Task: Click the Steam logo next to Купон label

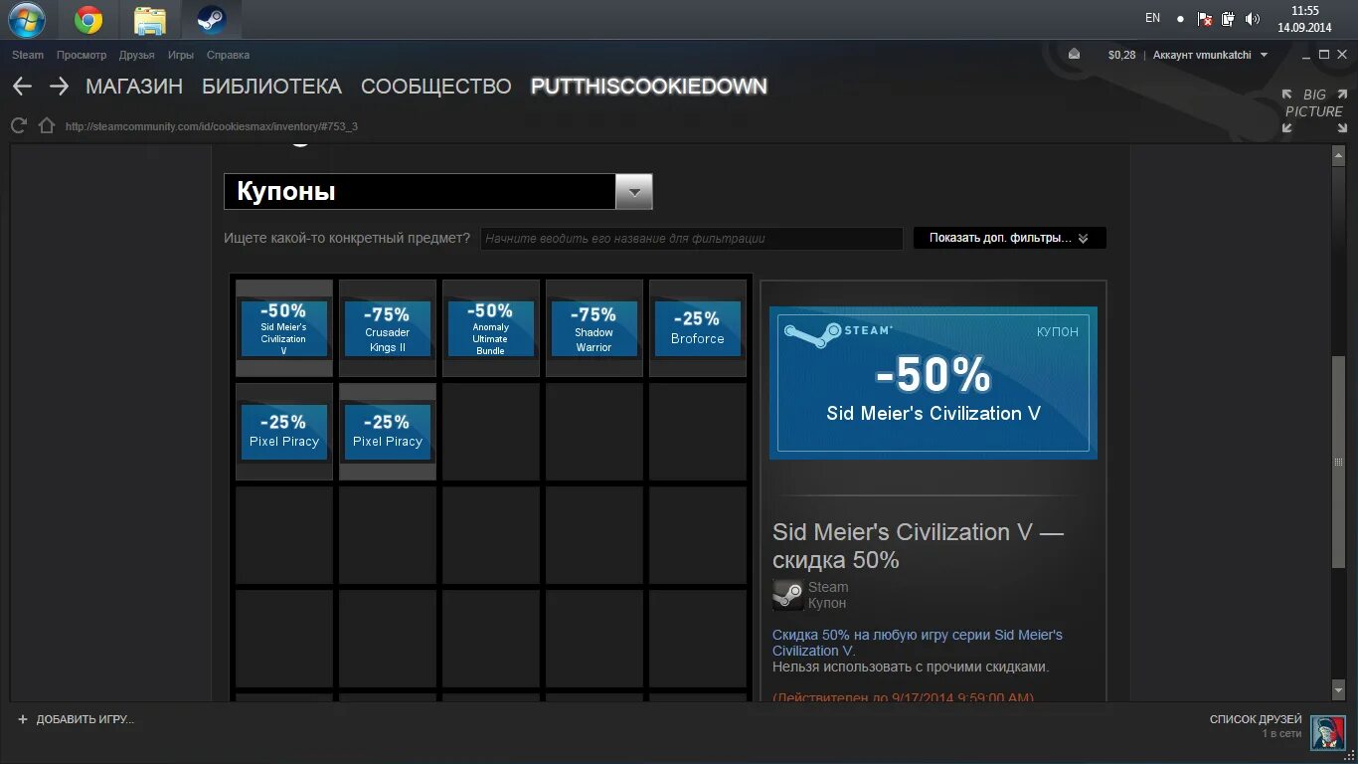Action: 788,595
